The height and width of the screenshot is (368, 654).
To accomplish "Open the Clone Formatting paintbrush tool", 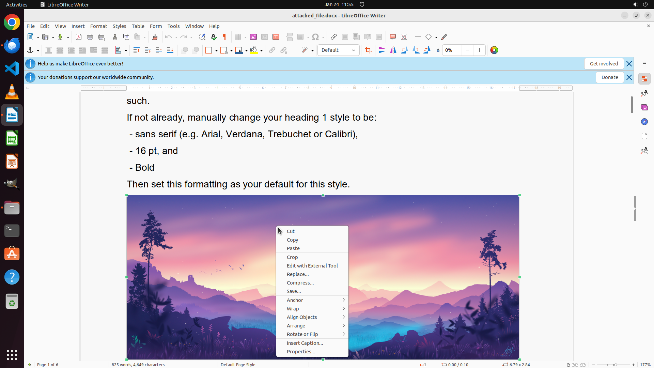I will coord(155,37).
